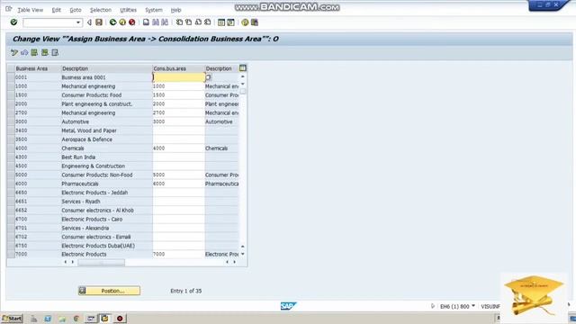Image resolution: width=576 pixels, height=324 pixels.
Task: Open system EH6 (1) 800 dropdown arrow
Action: 473,306
